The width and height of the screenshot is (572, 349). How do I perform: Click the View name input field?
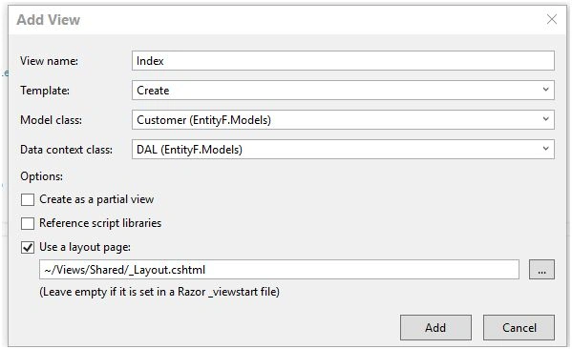343,61
